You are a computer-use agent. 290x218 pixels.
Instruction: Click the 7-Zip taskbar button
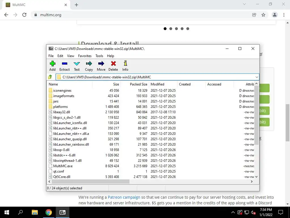pos(63,212)
